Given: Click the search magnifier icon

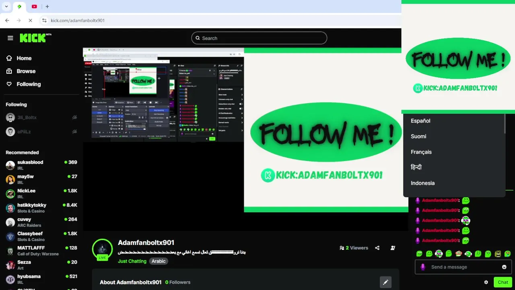Looking at the screenshot, I should point(198,38).
